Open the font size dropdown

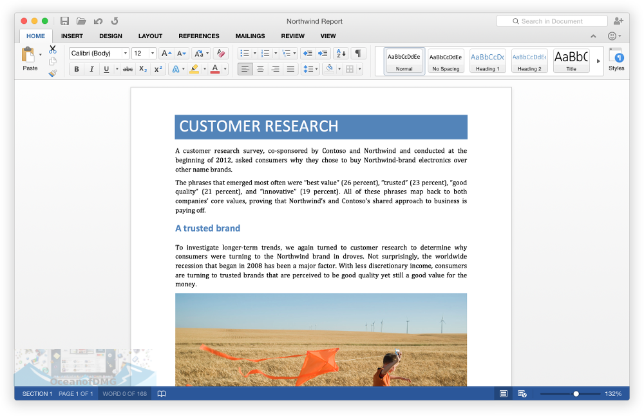click(153, 53)
